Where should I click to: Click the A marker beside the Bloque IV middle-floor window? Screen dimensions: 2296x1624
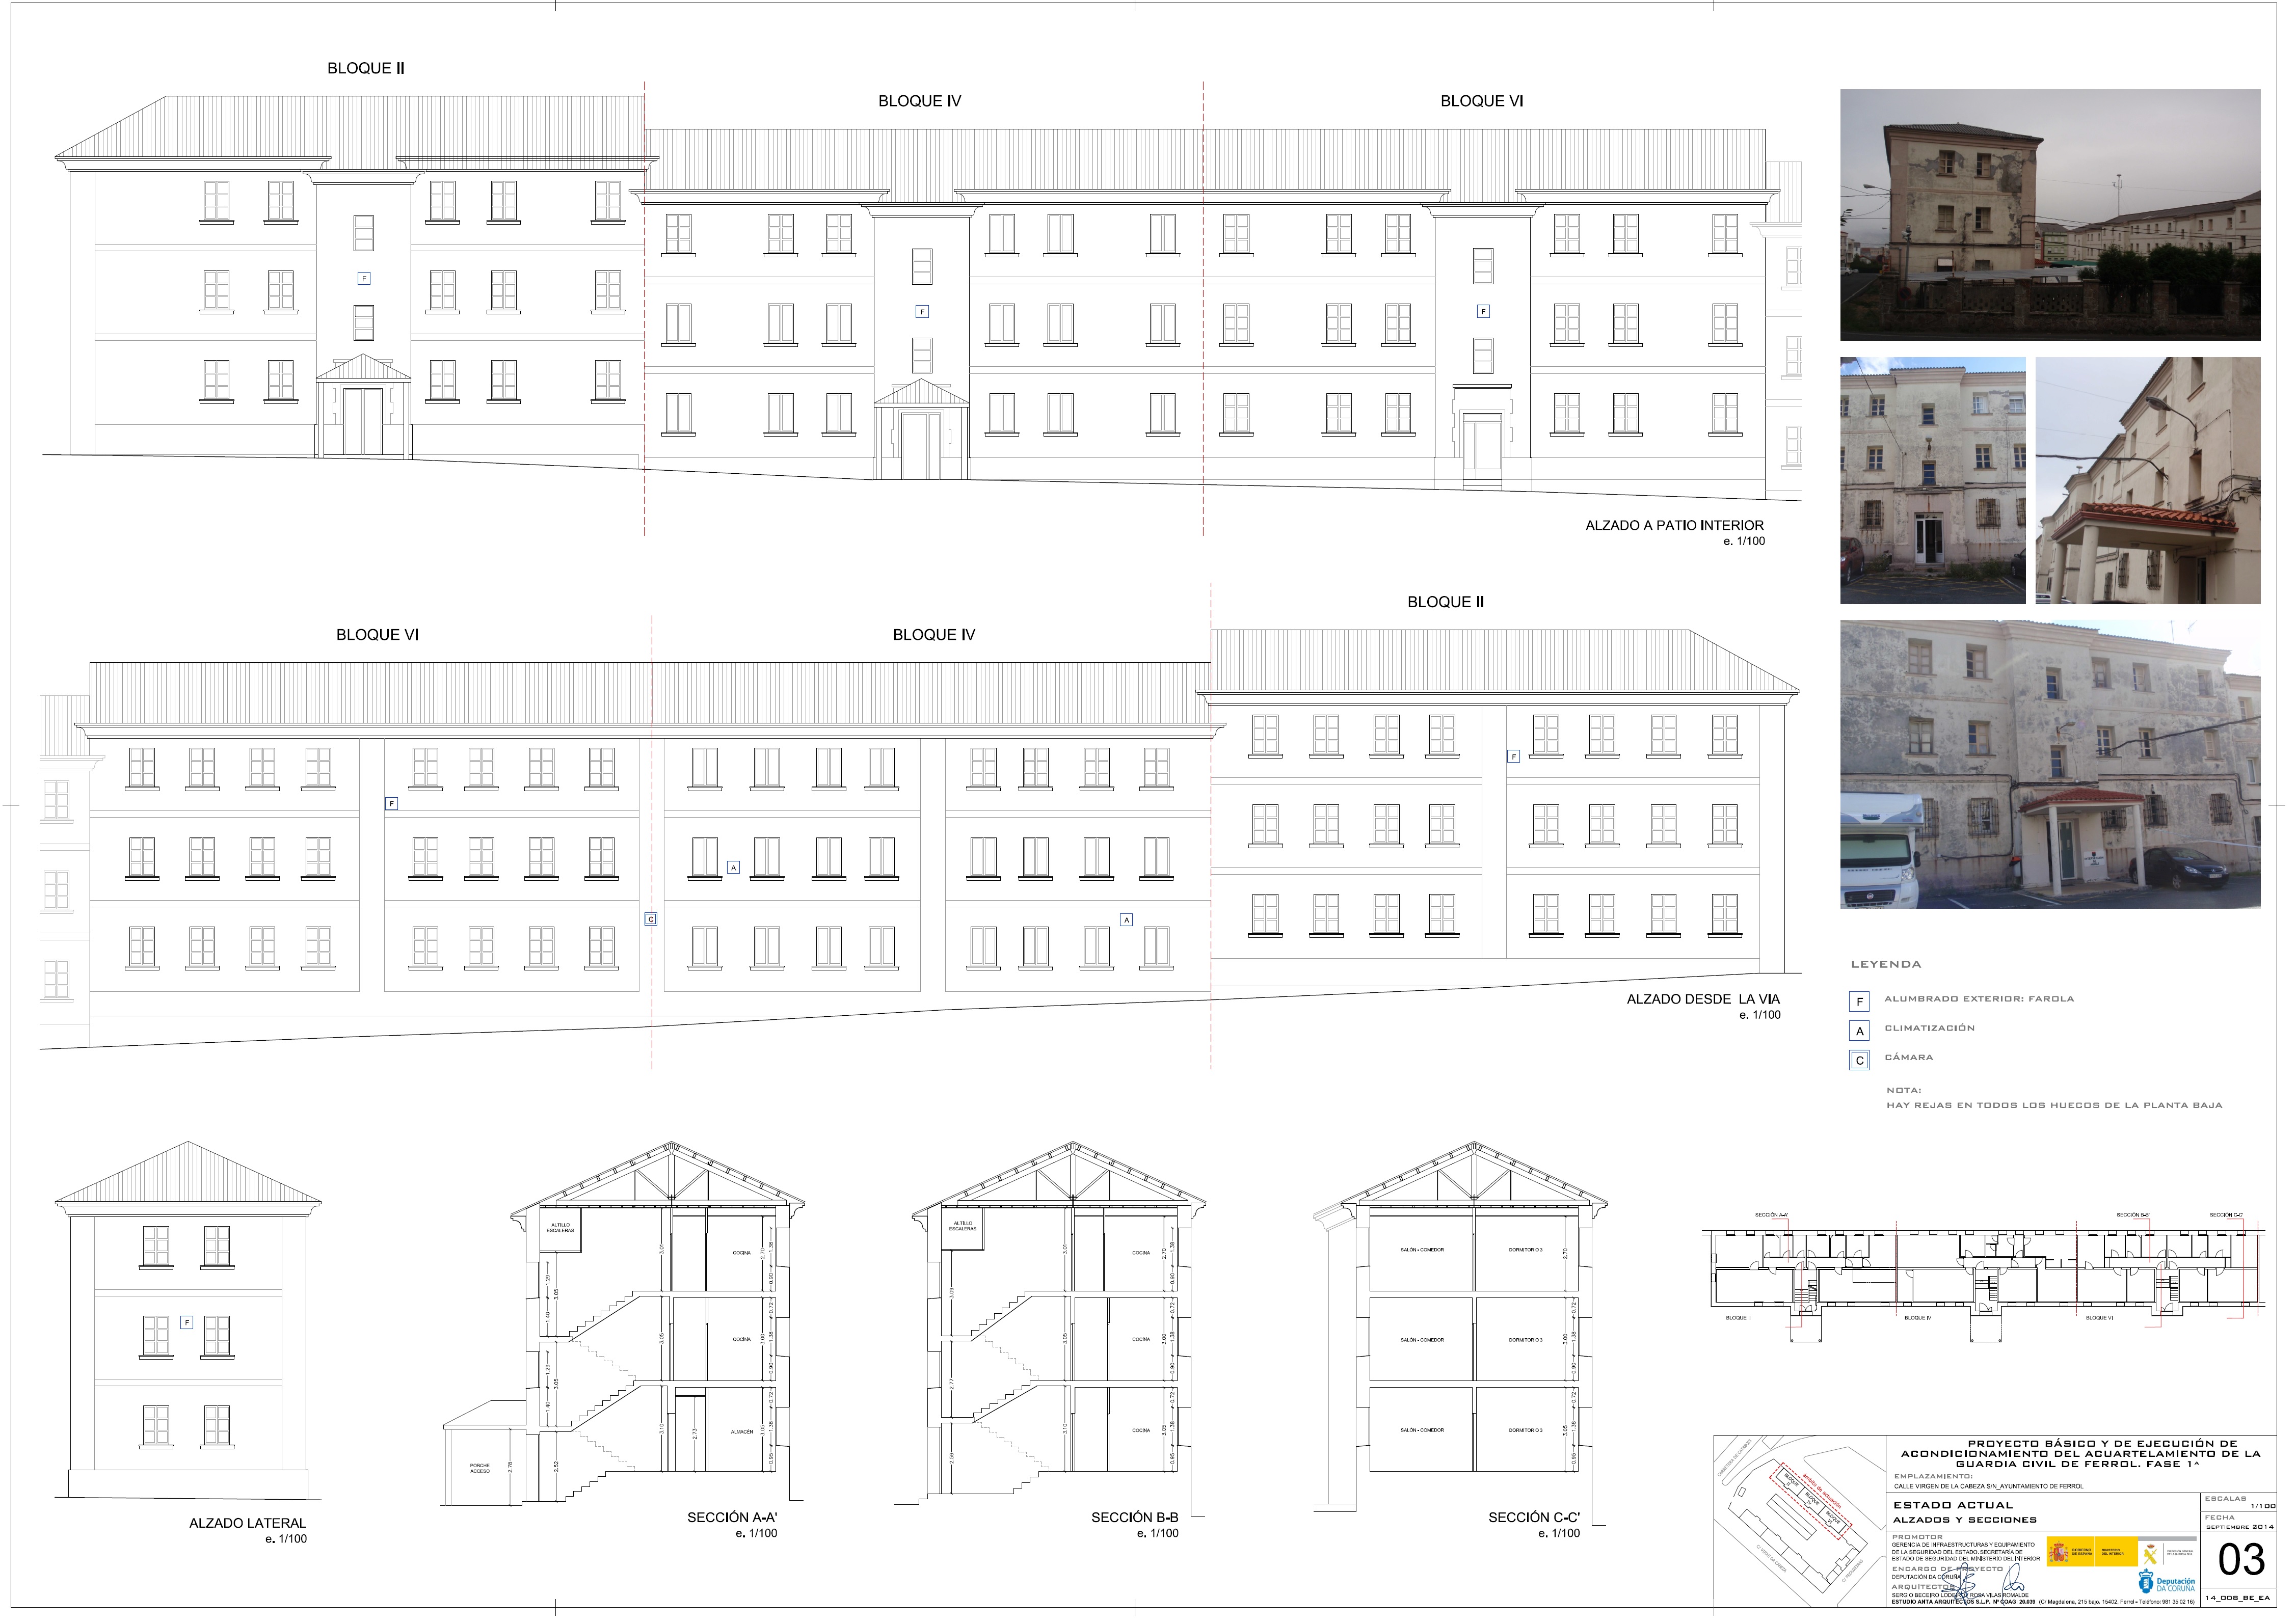point(733,867)
